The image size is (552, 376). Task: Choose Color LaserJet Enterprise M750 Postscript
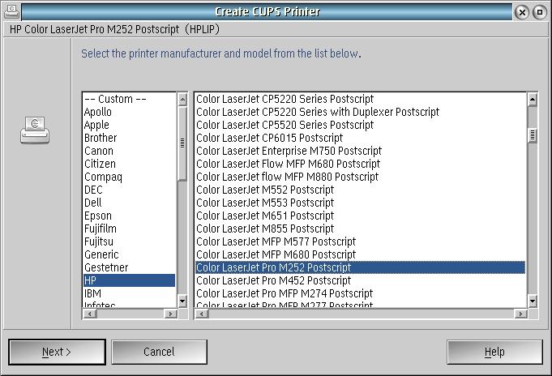360,151
